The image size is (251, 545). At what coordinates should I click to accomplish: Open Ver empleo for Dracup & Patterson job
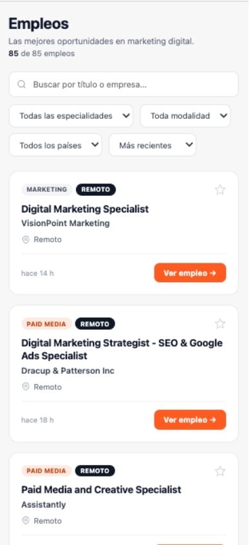[x=190, y=420]
